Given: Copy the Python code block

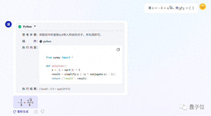Looking at the screenshot, I should pyautogui.click(x=118, y=50).
